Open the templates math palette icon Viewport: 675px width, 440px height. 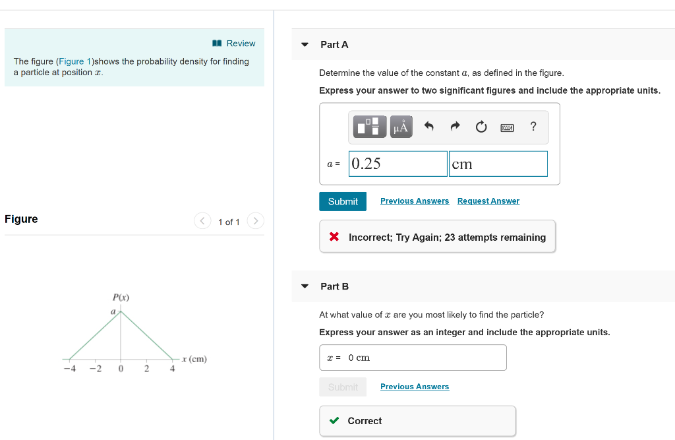(x=370, y=127)
